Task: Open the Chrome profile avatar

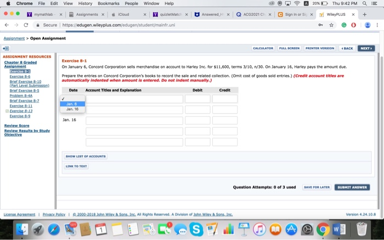Action: click(x=368, y=25)
